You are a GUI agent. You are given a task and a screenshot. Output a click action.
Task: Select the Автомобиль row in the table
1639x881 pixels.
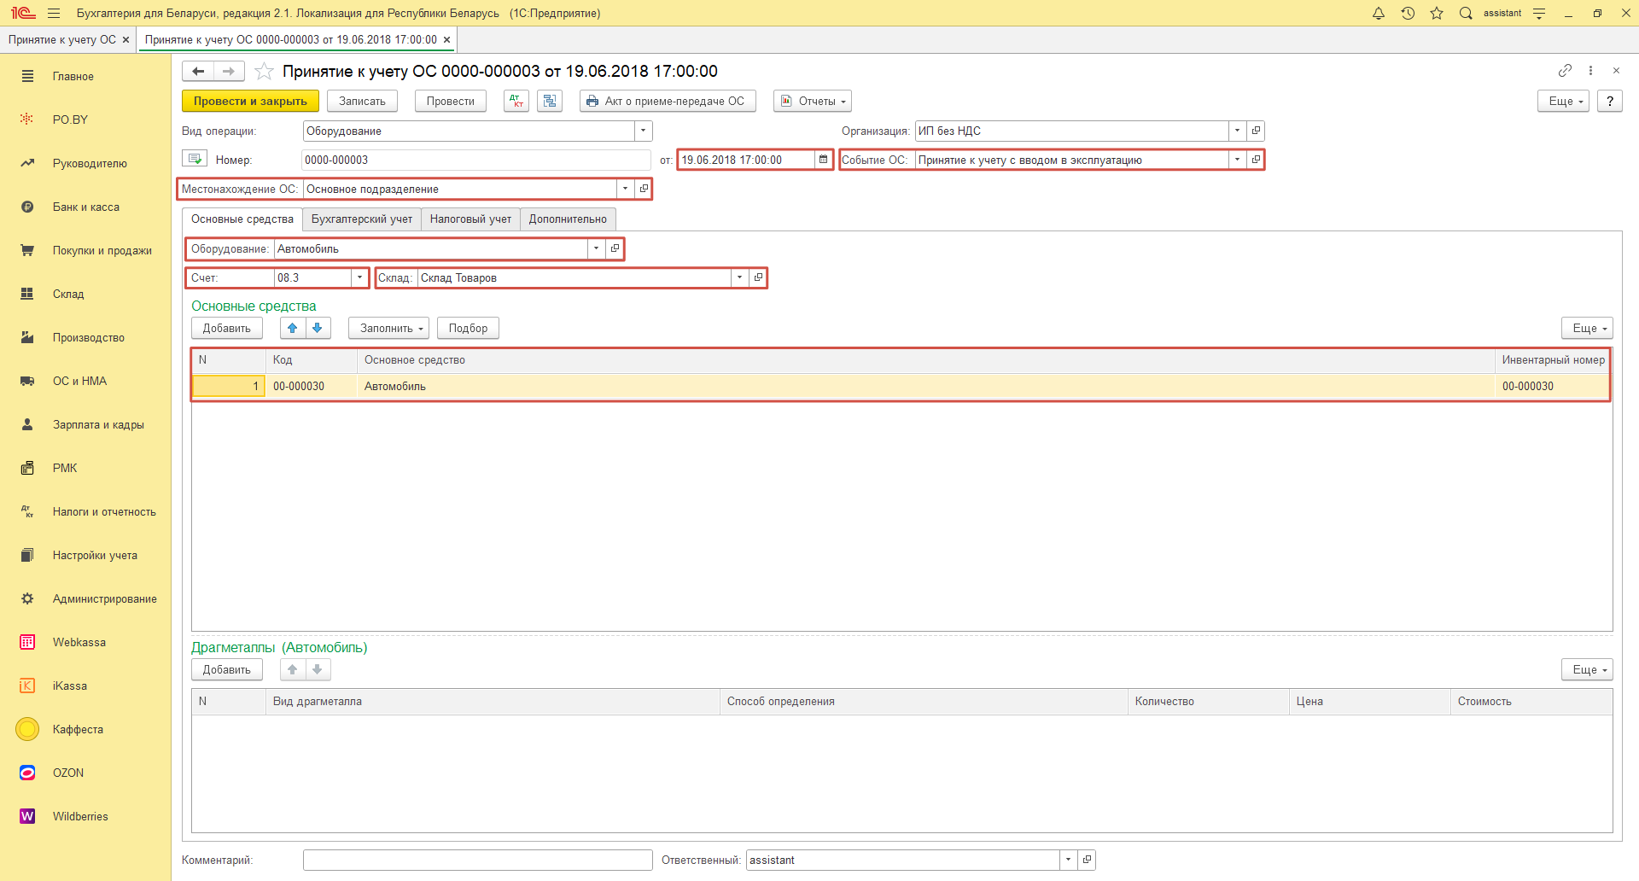tap(683, 387)
